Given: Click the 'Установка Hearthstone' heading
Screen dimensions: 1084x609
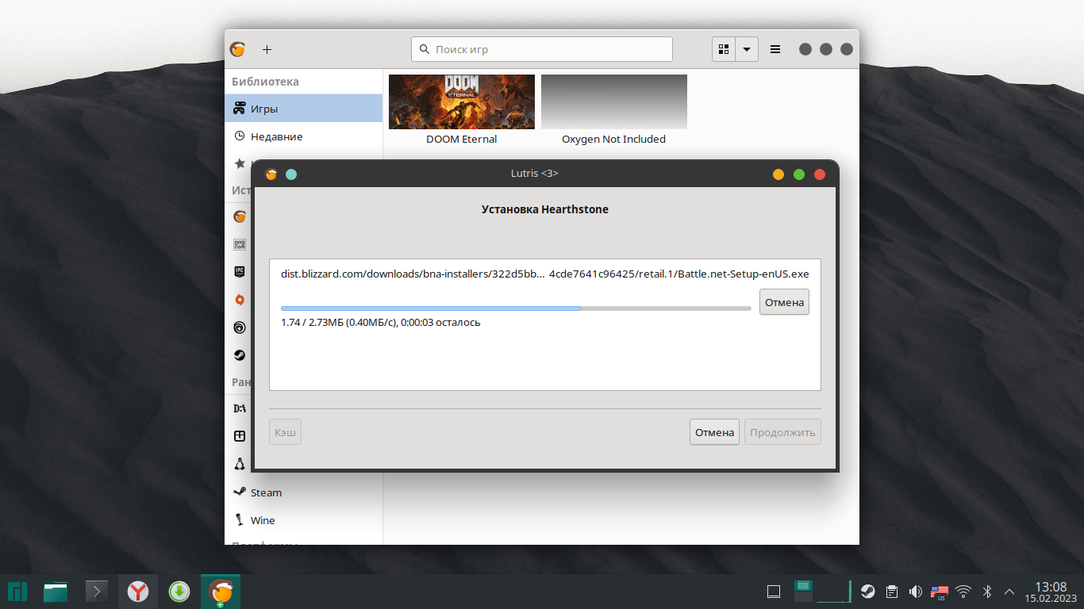Looking at the screenshot, I should tap(545, 209).
